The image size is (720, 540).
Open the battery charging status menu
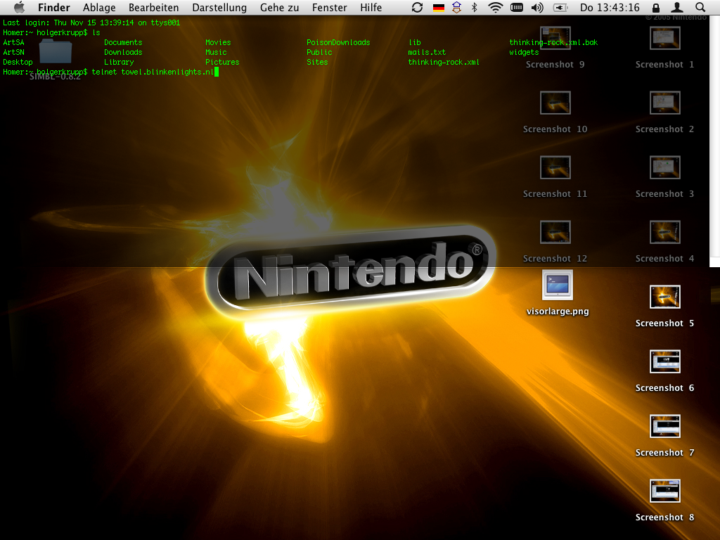pos(560,7)
